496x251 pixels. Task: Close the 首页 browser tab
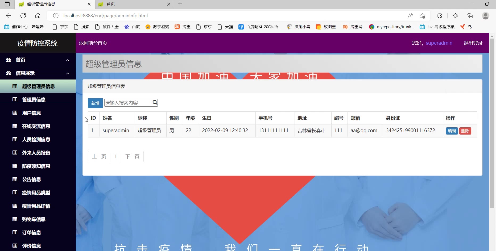click(169, 4)
